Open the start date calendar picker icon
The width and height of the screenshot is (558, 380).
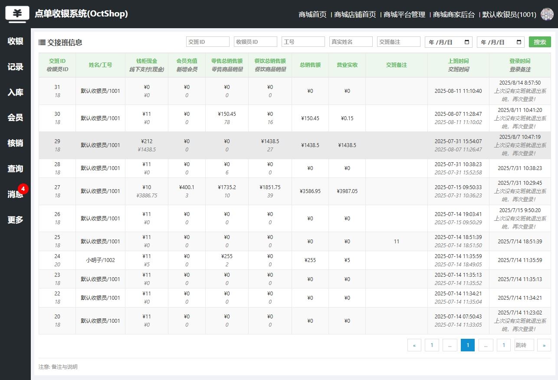point(467,42)
